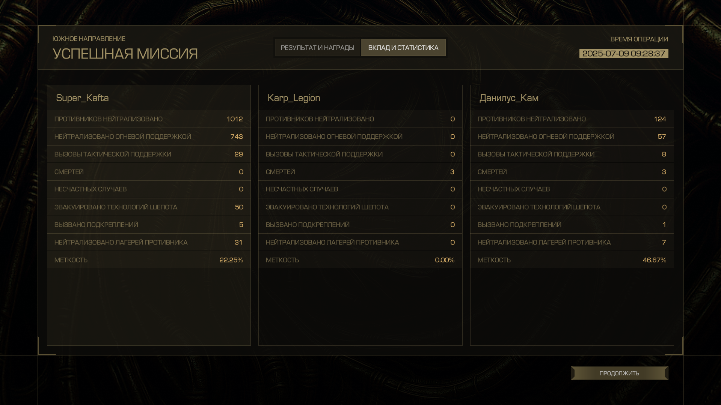Click Данилус_Кам's enemy camps value 7
The width and height of the screenshot is (721, 405).
point(664,242)
